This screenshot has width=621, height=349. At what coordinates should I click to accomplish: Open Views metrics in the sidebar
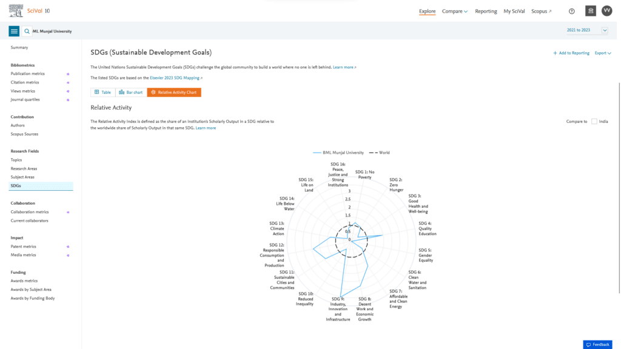[23, 91]
